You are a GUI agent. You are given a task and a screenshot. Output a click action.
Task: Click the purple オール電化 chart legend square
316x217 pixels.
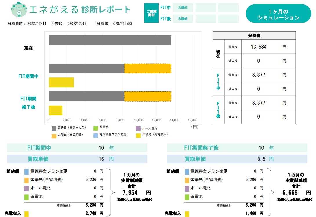(x=138, y=128)
